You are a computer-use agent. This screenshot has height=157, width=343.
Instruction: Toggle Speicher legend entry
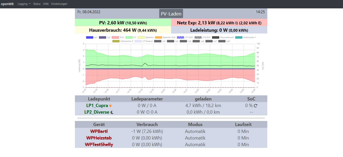tap(146, 37)
